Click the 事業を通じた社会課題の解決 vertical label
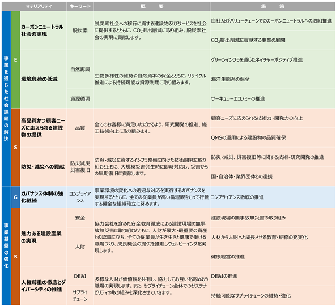 [x=6, y=98]
